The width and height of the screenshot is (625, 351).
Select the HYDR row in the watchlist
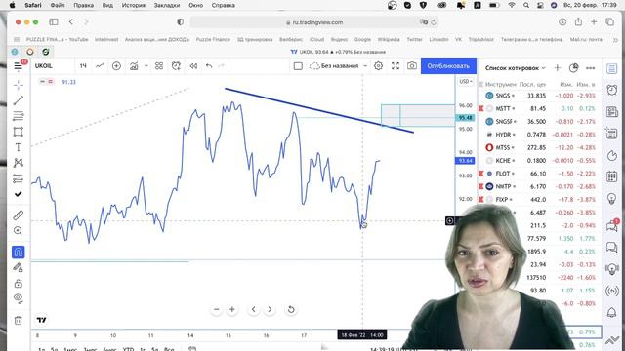pos(540,135)
